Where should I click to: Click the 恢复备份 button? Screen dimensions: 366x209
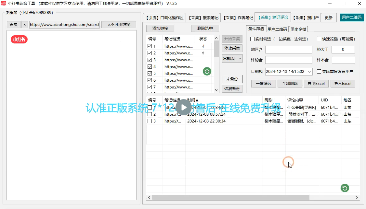click(232, 89)
